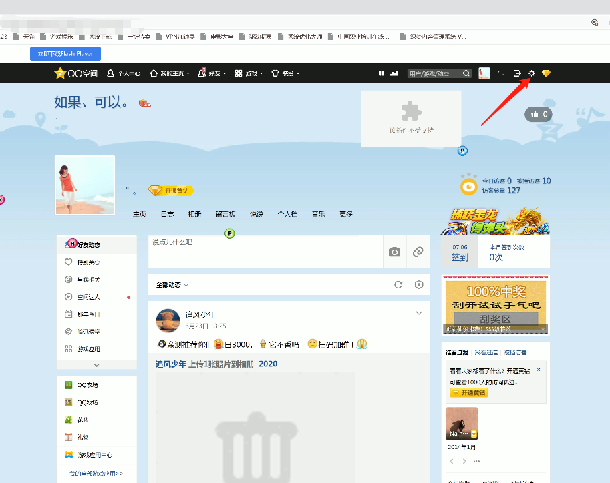
Task: Click the music volume bars icon
Action: pos(394,73)
